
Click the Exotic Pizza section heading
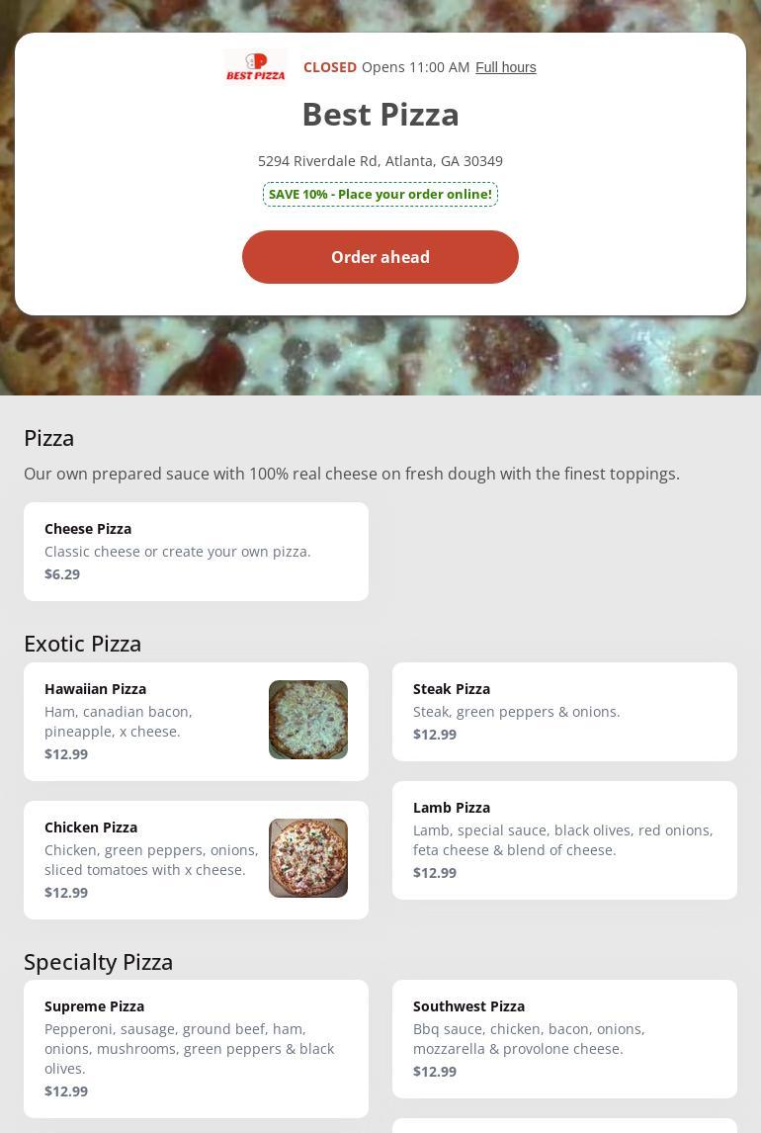(x=82, y=643)
